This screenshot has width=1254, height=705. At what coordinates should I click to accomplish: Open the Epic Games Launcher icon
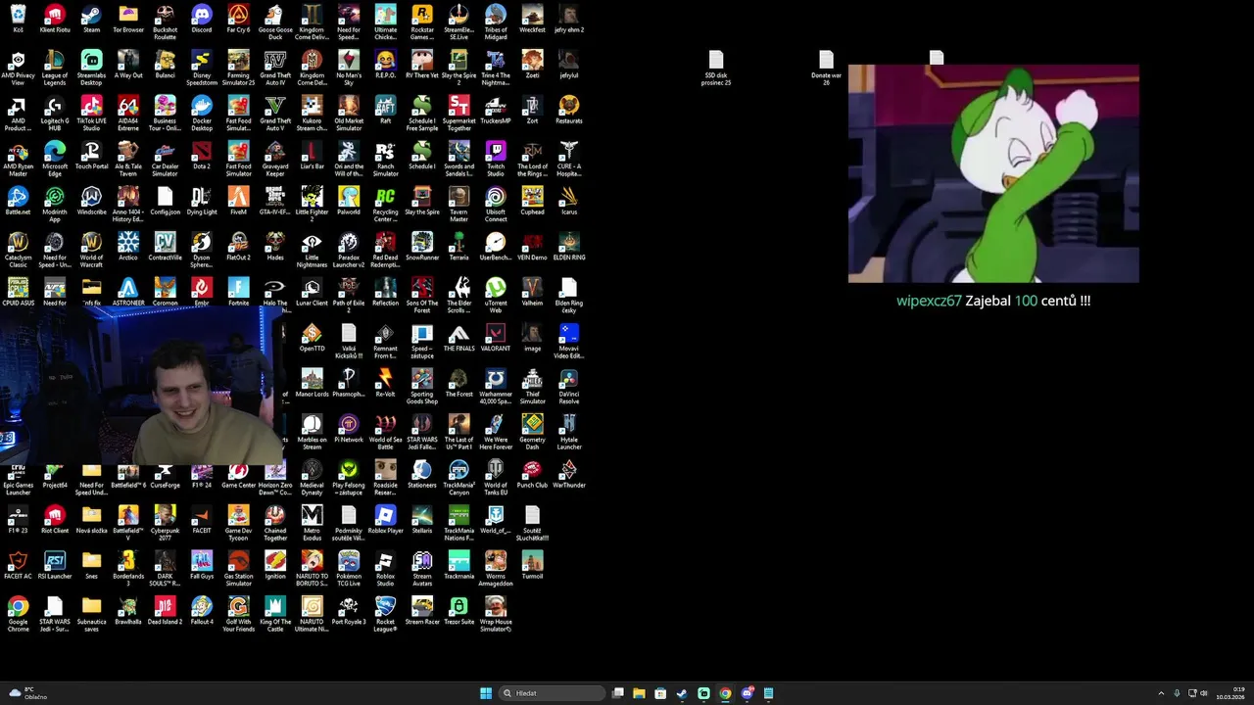[x=18, y=477]
